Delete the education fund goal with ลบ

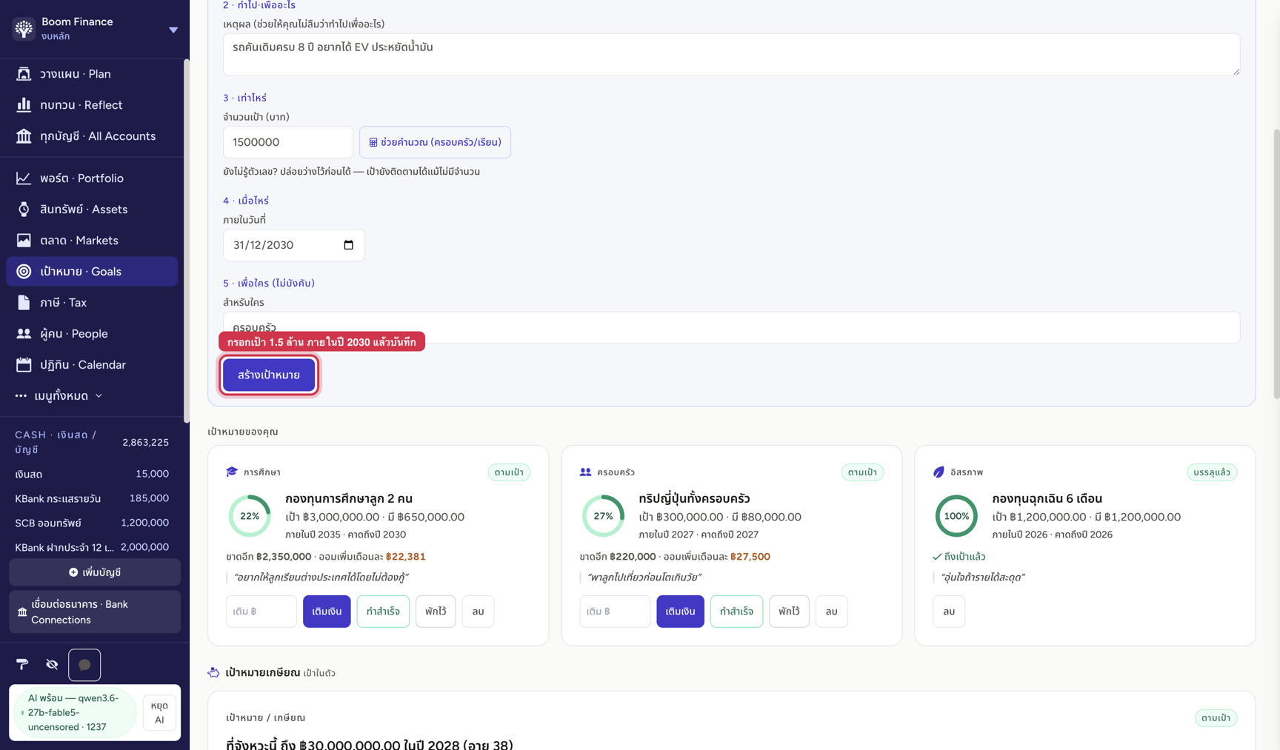(x=478, y=612)
